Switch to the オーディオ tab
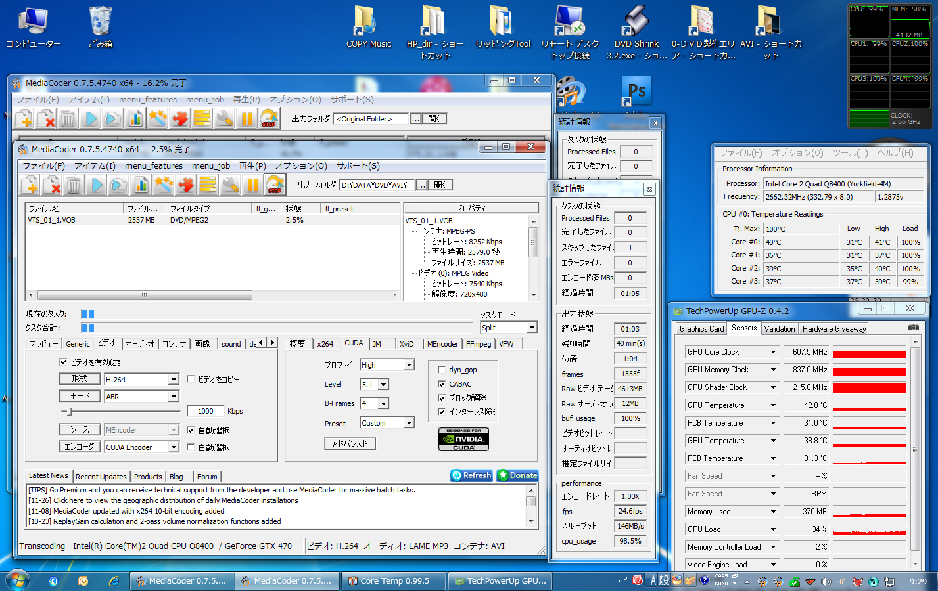The image size is (938, 591). pyautogui.click(x=140, y=344)
